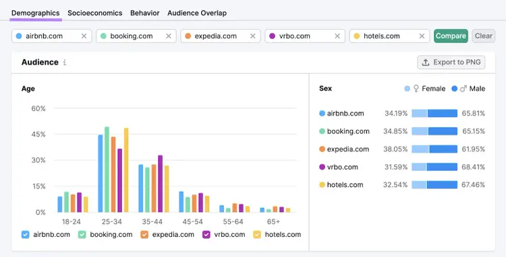Click the 18-24 age axis label
Viewport: 506px width, 257px height.
[x=72, y=221]
